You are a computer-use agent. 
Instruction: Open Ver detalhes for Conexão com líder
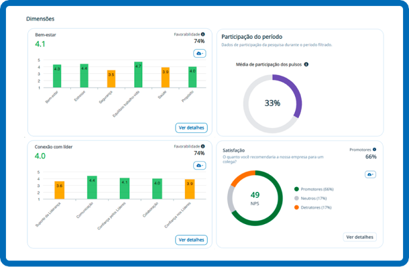point(191,239)
